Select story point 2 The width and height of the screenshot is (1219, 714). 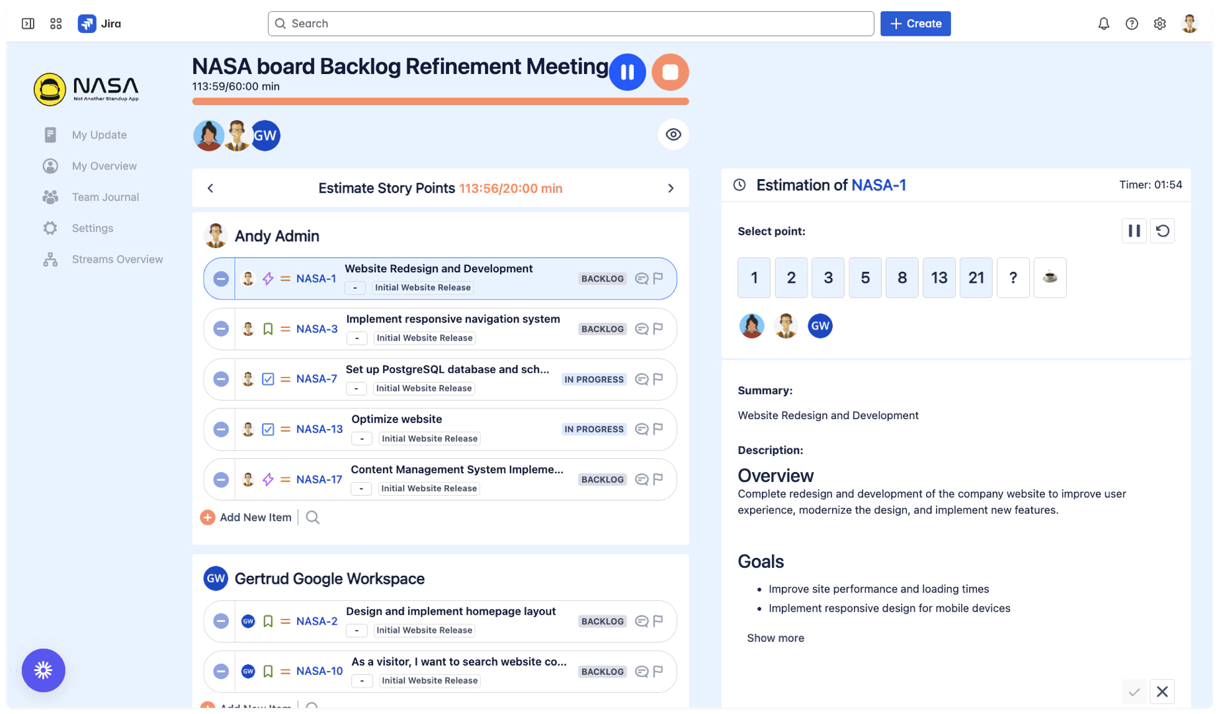point(791,278)
